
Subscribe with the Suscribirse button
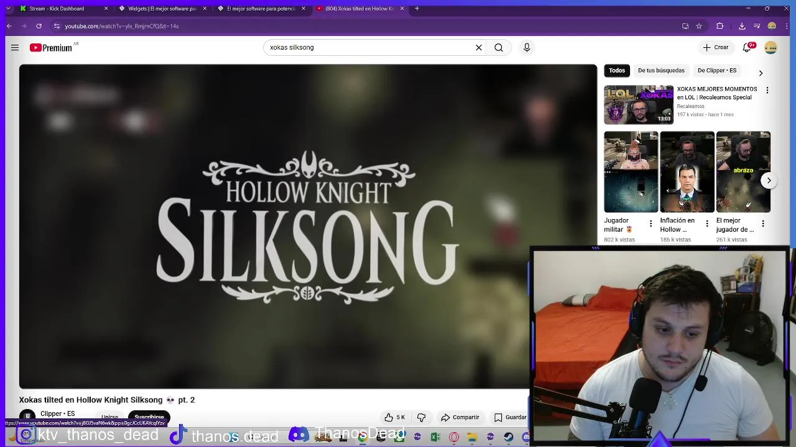(x=149, y=417)
